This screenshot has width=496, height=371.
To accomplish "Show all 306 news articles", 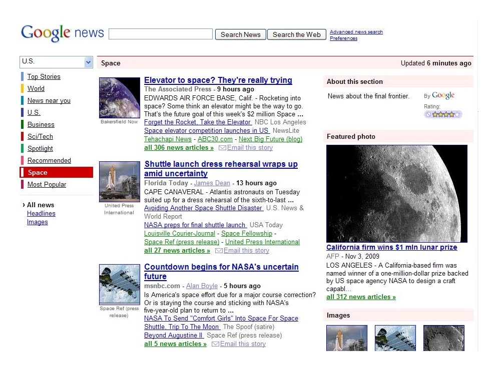I will (x=179, y=148).
